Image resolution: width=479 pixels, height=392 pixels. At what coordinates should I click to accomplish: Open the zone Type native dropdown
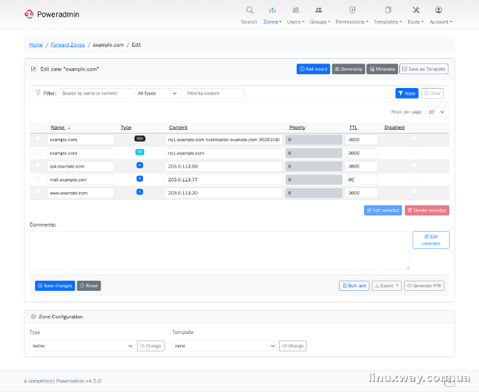[83, 346]
